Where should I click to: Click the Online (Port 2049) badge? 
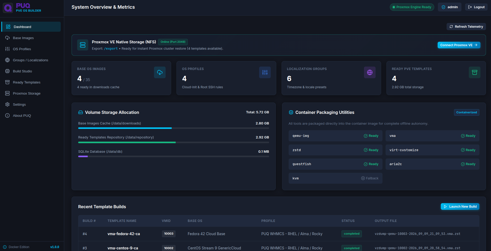tap(173, 42)
